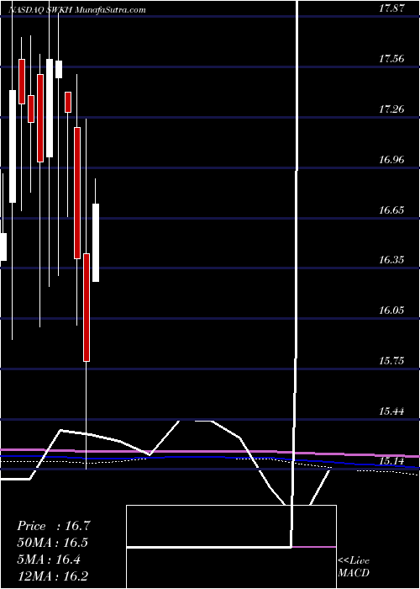Click the last white candlestick near 16.65

(x=96, y=242)
